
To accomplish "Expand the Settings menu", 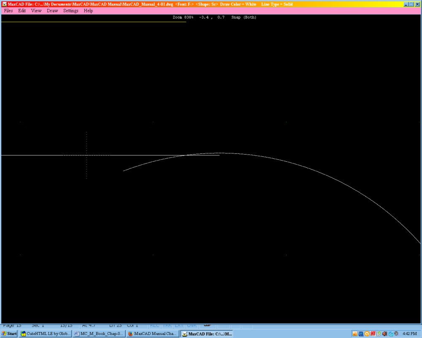I will point(71,11).
